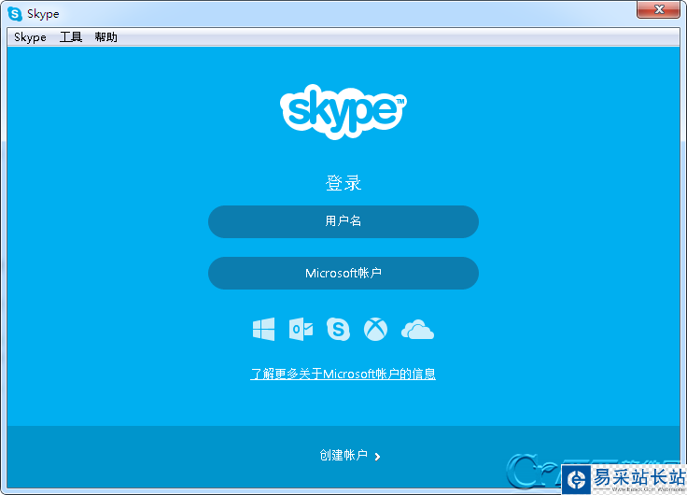Sign in with Microsoft帐户 button
Viewport: 687px width, 495px height.
pos(343,273)
